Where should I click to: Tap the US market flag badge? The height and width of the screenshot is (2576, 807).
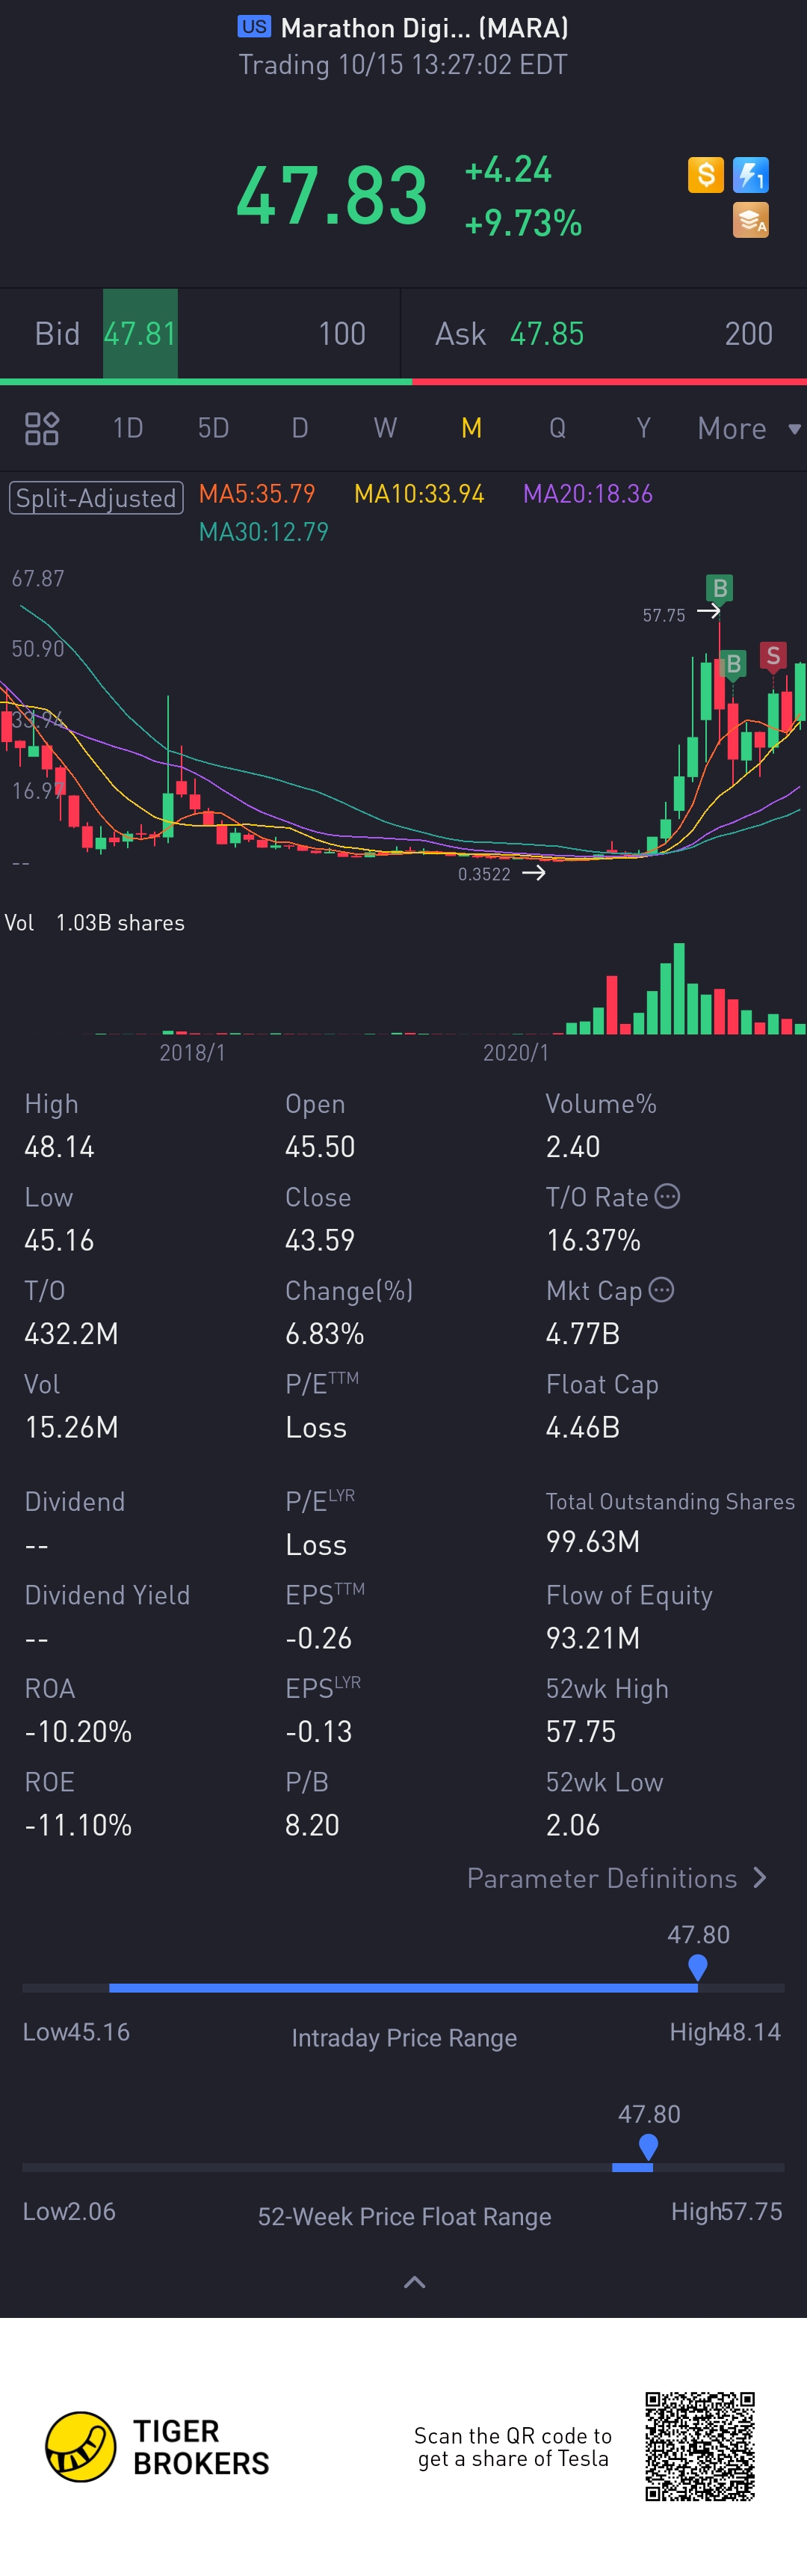point(254,27)
